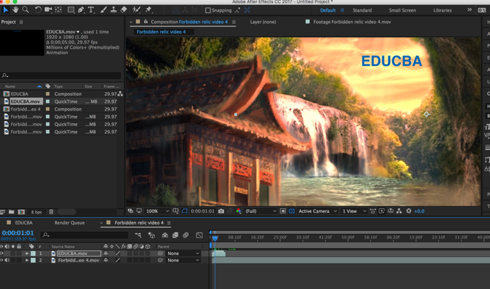The height and width of the screenshot is (289, 490).
Task: Open the (Full) resolution dropdown
Action: tap(260, 211)
